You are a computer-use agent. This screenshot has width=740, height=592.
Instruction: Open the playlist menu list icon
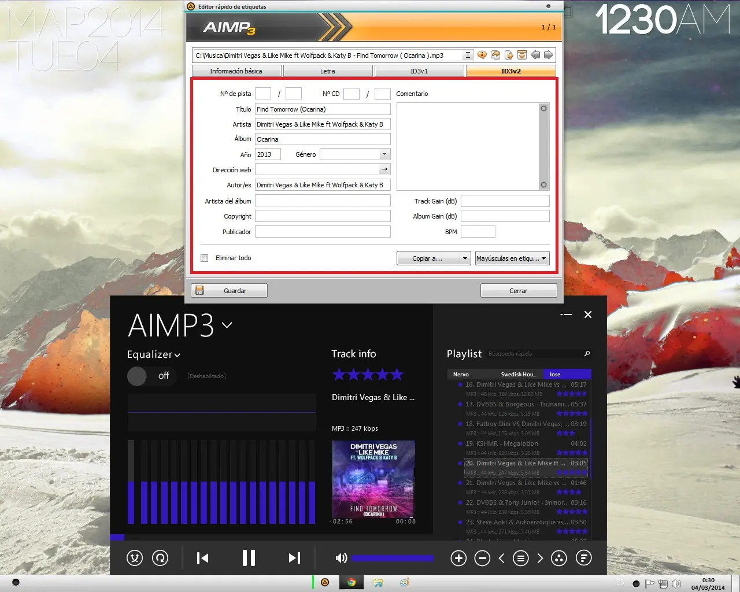521,558
